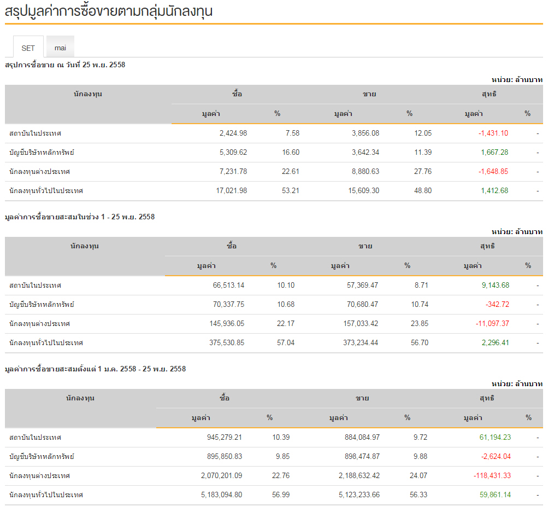Click net value -118,431.33
This screenshot has width=548, height=512.
pyautogui.click(x=492, y=475)
